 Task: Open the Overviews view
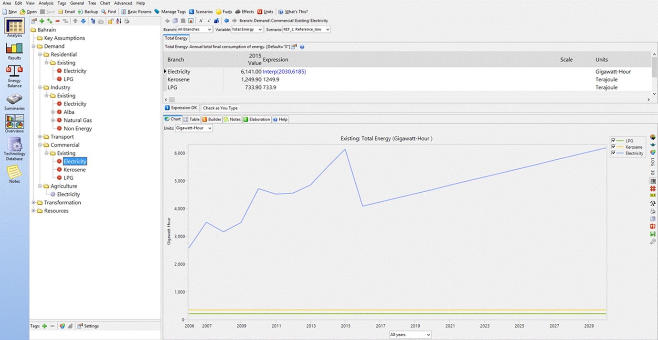point(14,124)
